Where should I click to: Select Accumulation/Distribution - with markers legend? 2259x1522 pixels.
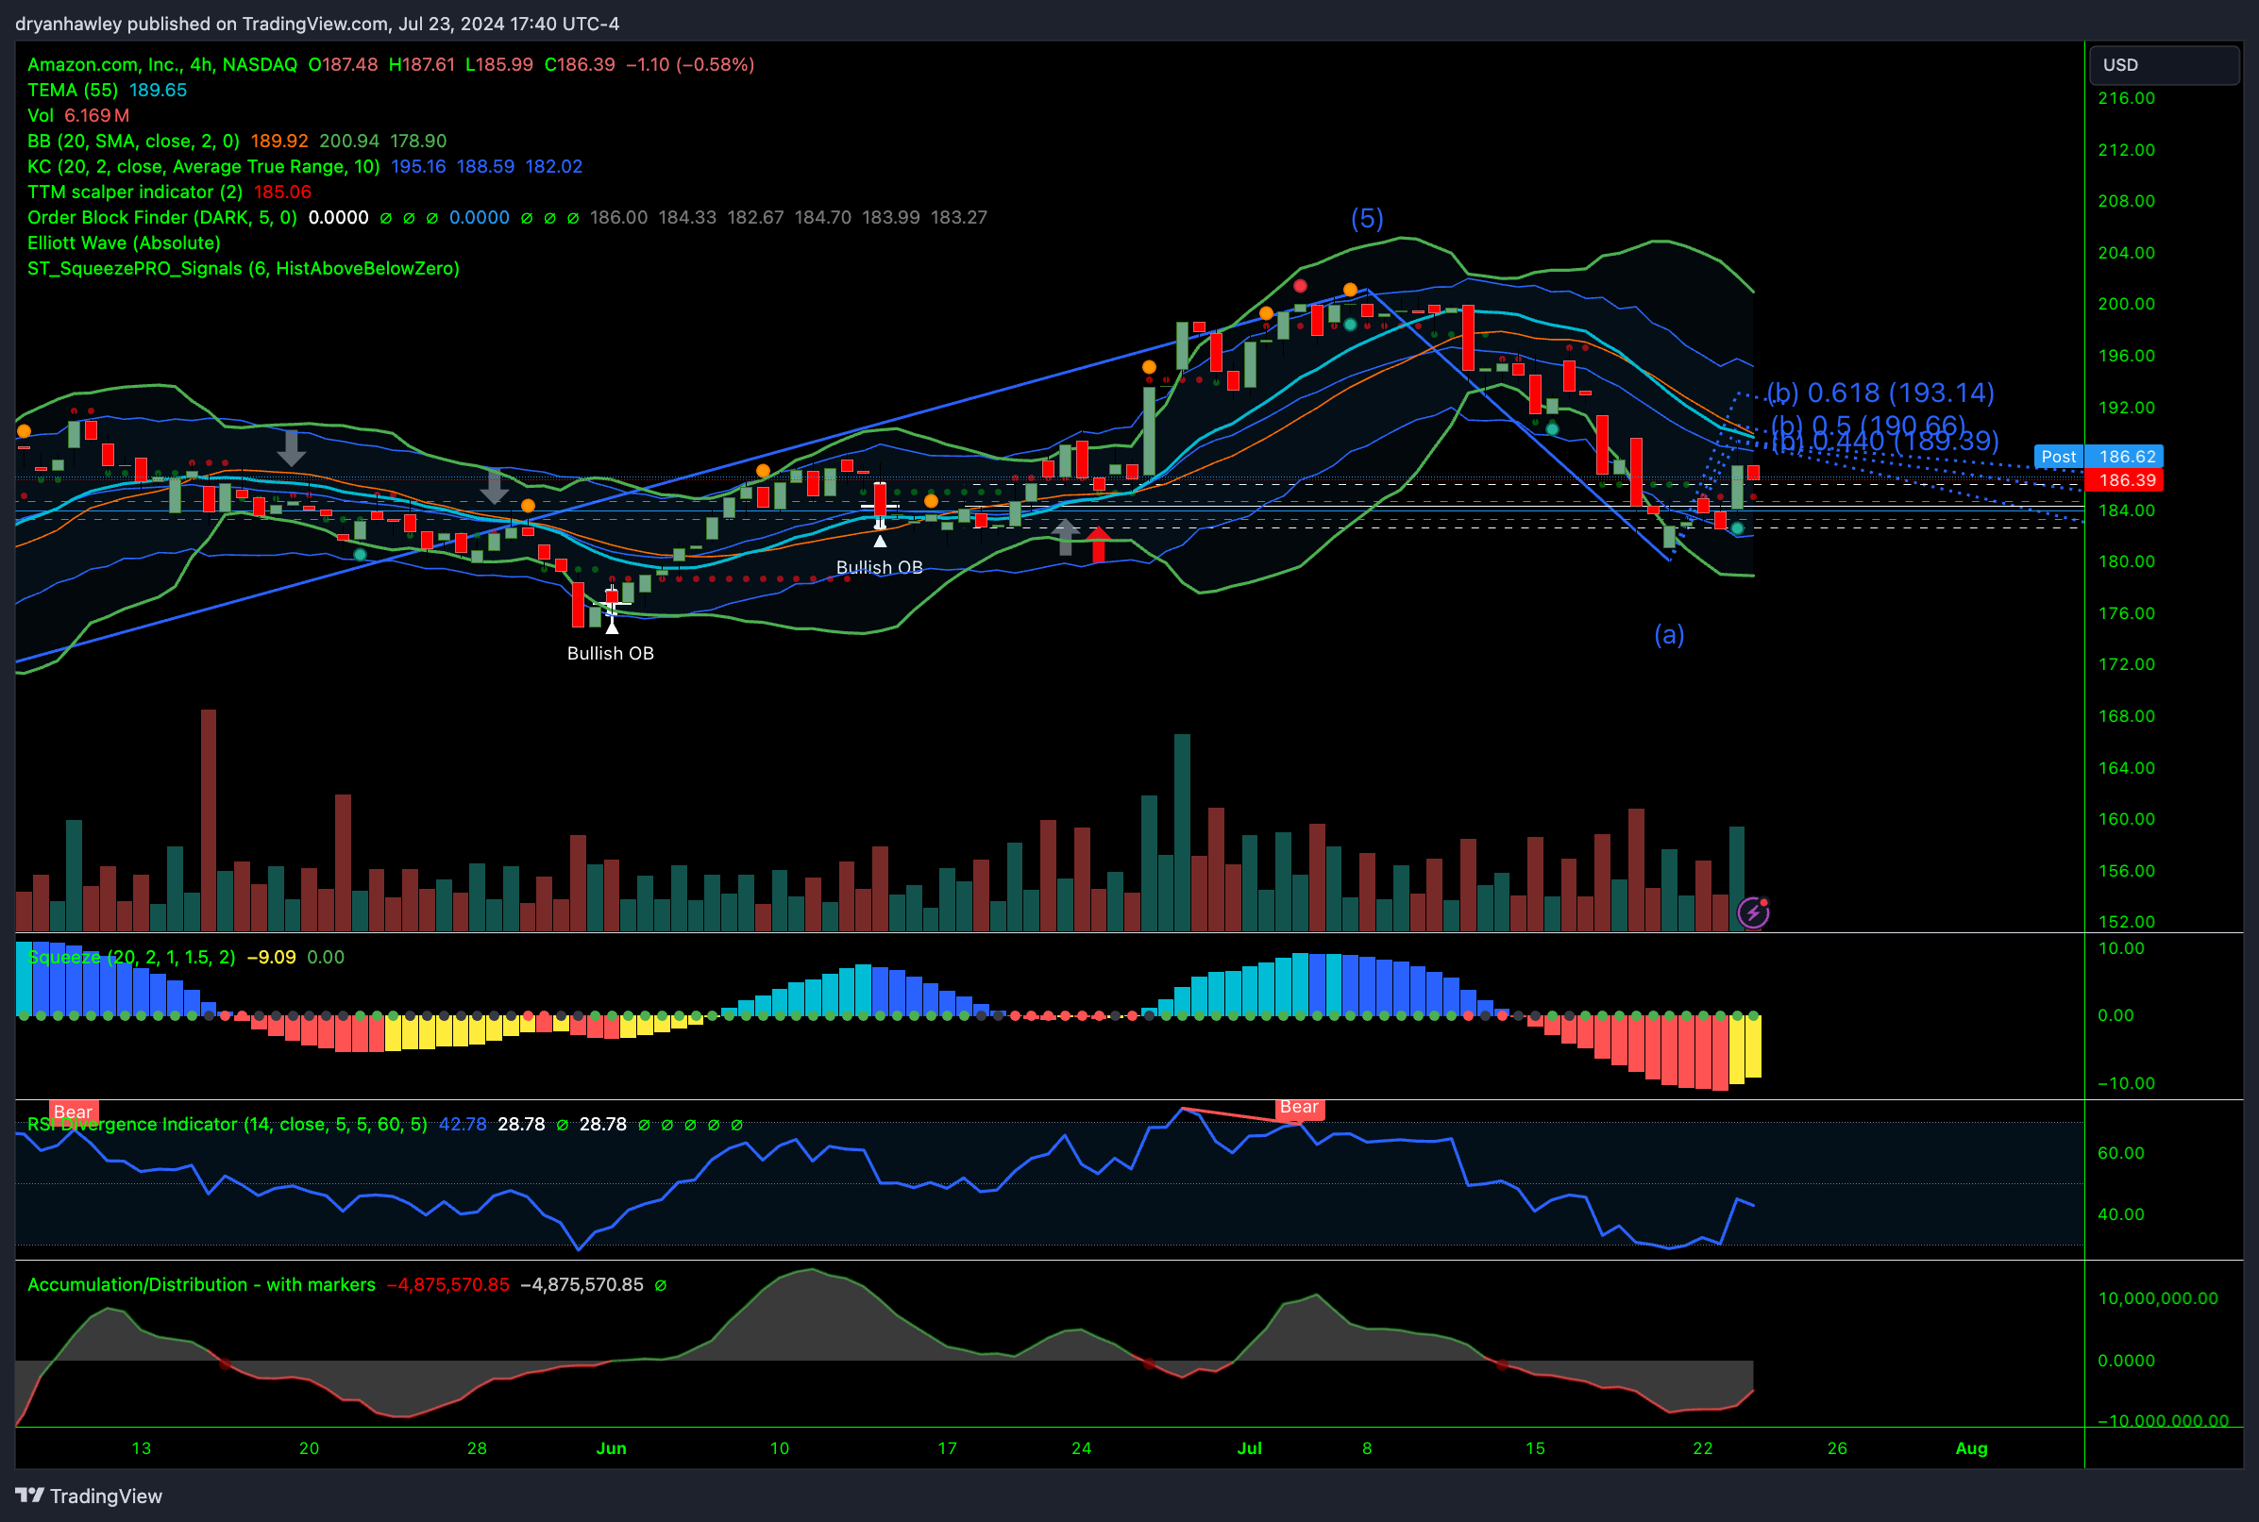click(x=201, y=1284)
